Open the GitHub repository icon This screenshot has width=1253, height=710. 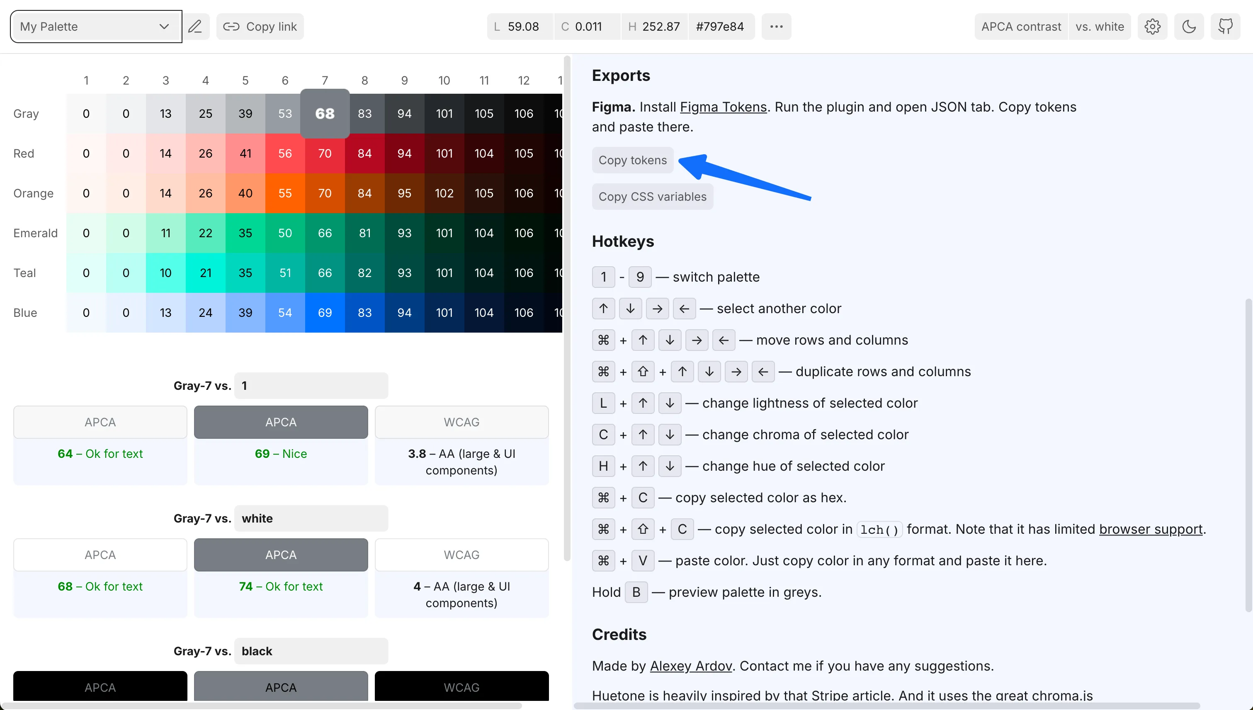click(x=1225, y=26)
